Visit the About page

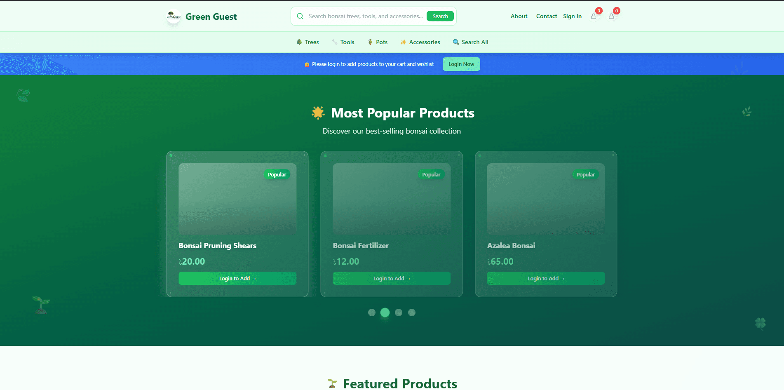tap(519, 16)
